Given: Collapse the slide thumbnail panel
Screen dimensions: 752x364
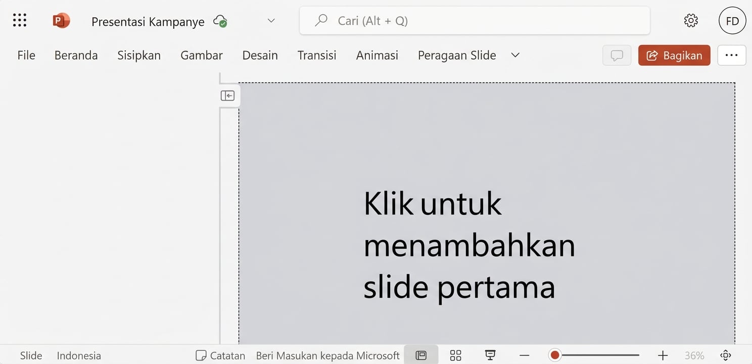Looking at the screenshot, I should pyautogui.click(x=228, y=95).
